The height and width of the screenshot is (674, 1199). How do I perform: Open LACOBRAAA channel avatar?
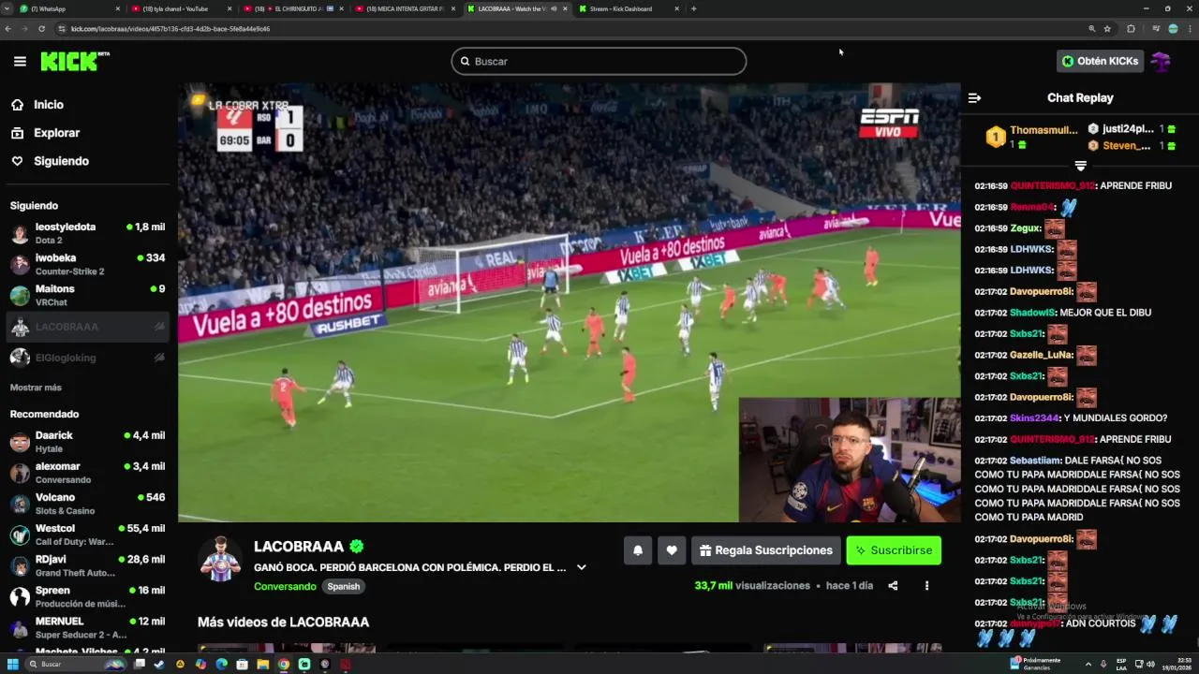(x=220, y=560)
